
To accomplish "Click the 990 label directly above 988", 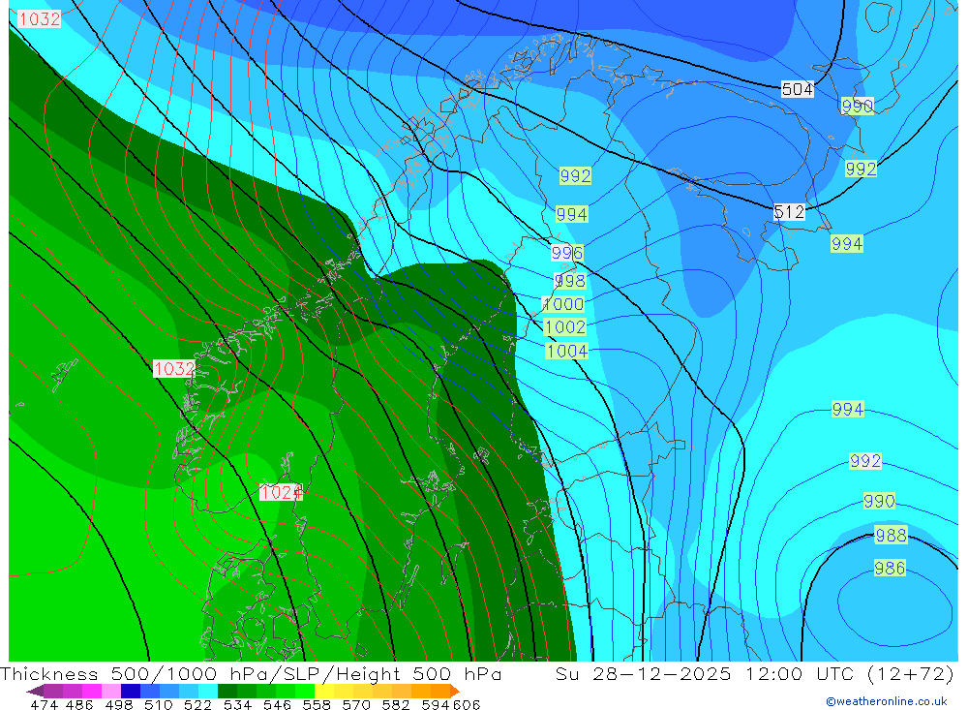I will [x=879, y=501].
